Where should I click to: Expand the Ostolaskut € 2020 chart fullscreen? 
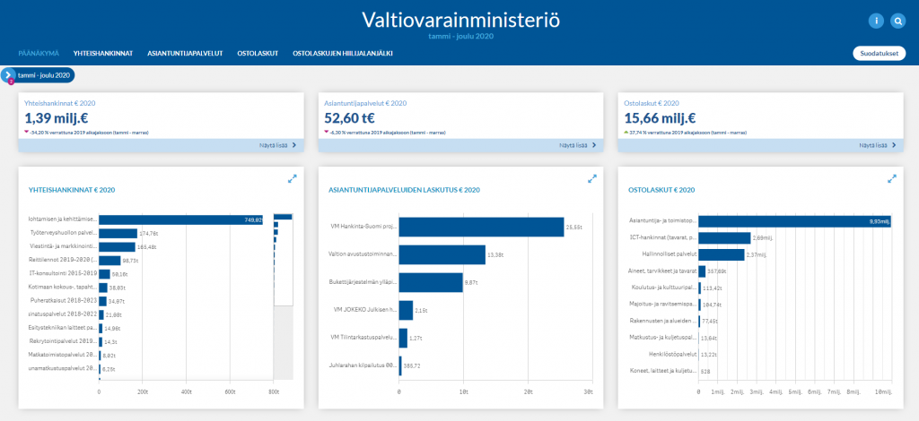[891, 178]
